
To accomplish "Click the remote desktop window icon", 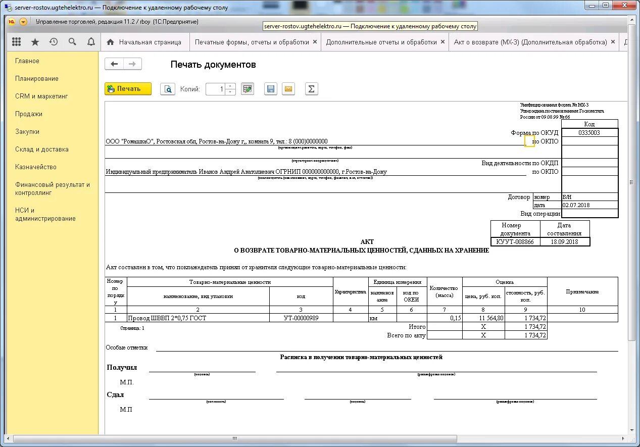I will coord(8,8).
